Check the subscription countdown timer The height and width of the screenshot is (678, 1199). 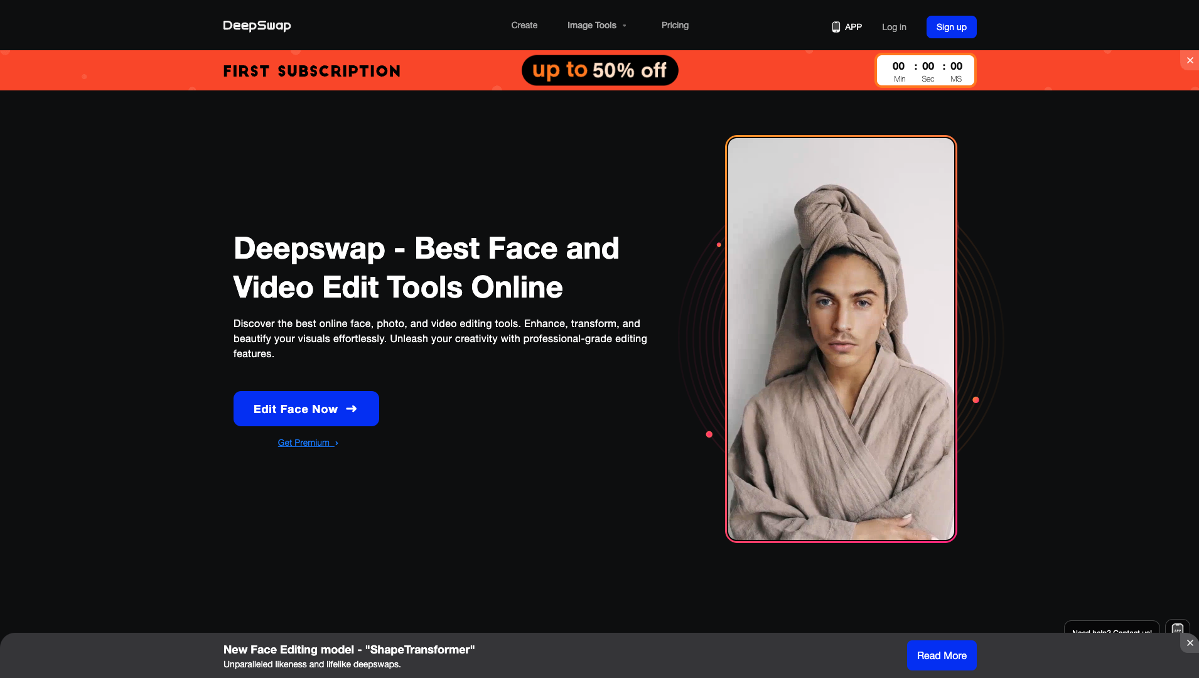[x=925, y=70]
